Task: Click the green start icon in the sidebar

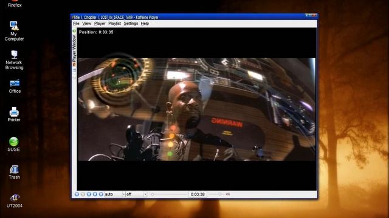Action: tap(74, 31)
